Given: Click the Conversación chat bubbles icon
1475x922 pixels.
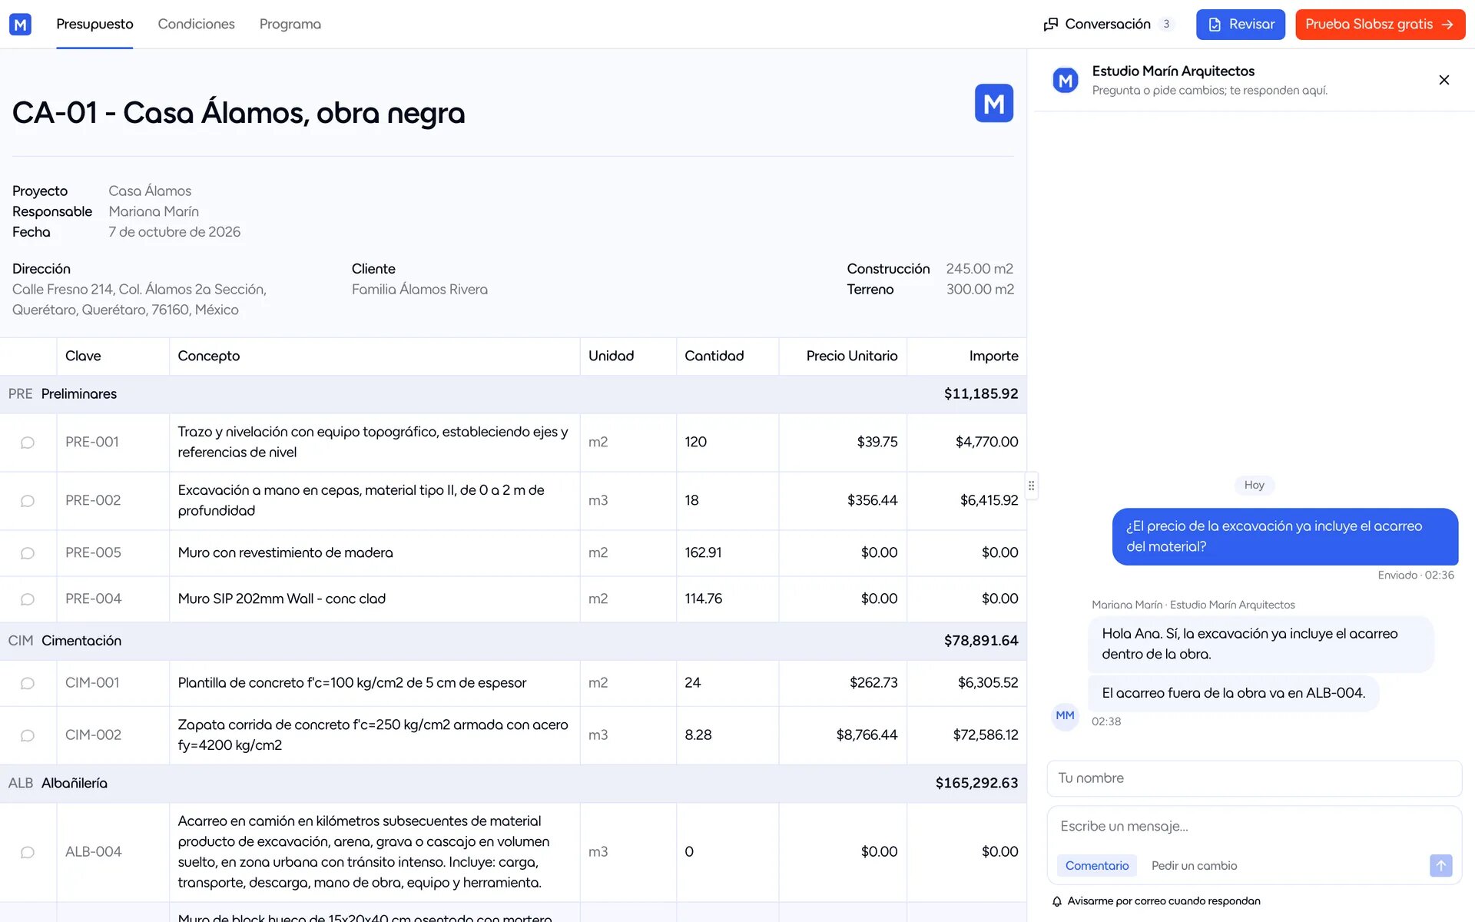Looking at the screenshot, I should [x=1051, y=25].
